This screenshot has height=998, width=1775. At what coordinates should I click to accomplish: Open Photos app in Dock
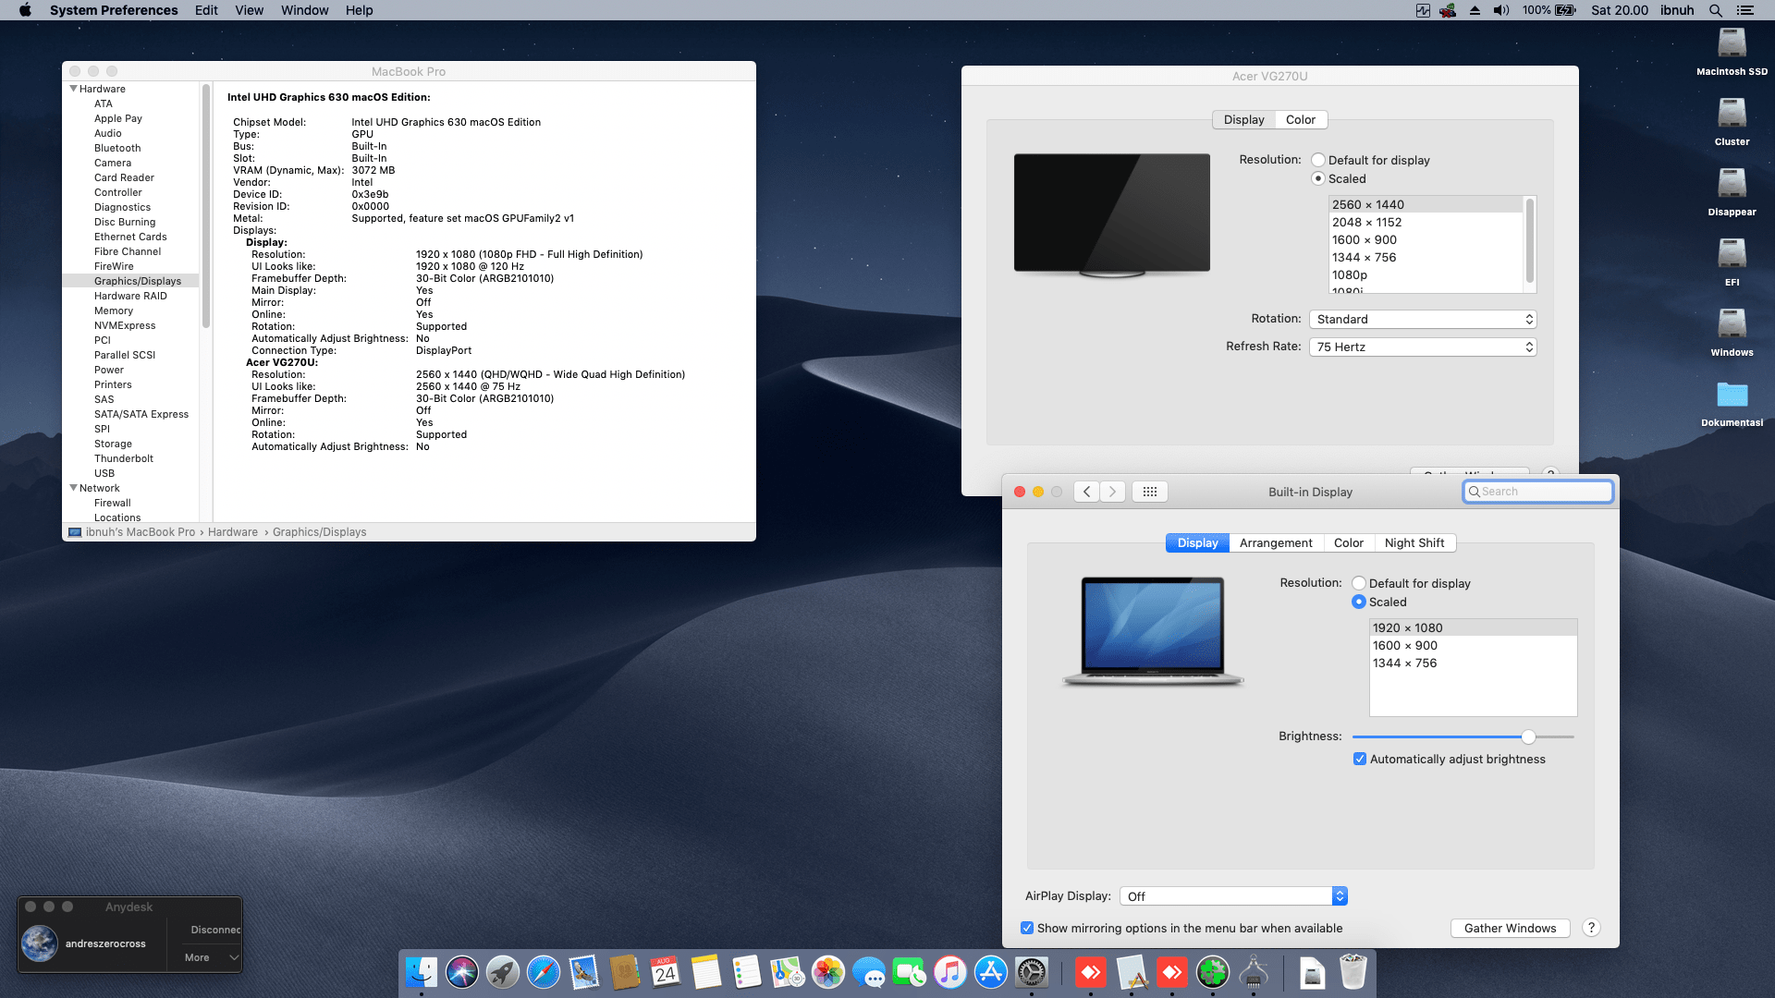coord(828,972)
